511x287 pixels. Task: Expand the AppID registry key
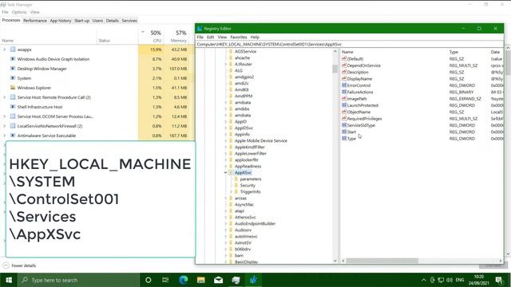tap(225, 121)
